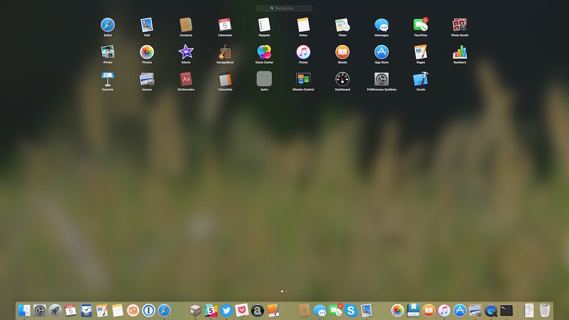This screenshot has height=320, width=569.
Task: Launch iMovie
Action: coord(186,52)
